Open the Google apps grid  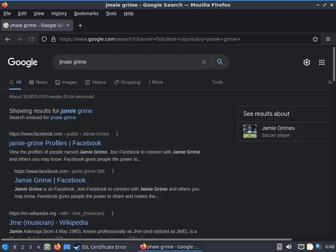point(322,62)
